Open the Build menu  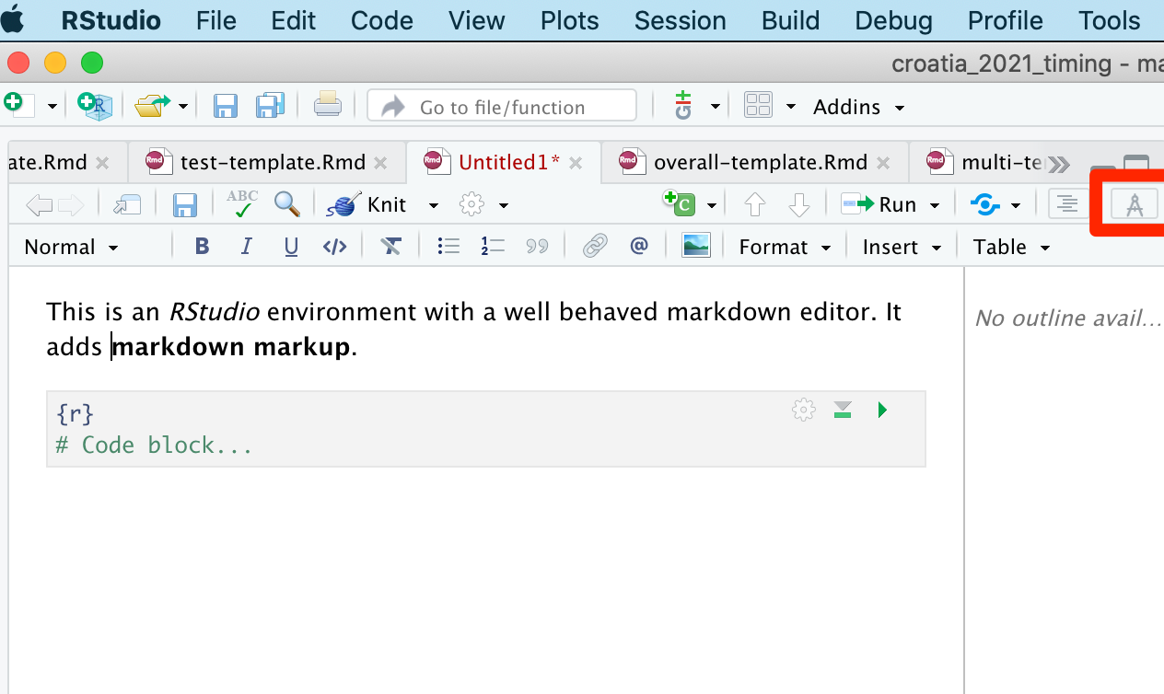[791, 20]
